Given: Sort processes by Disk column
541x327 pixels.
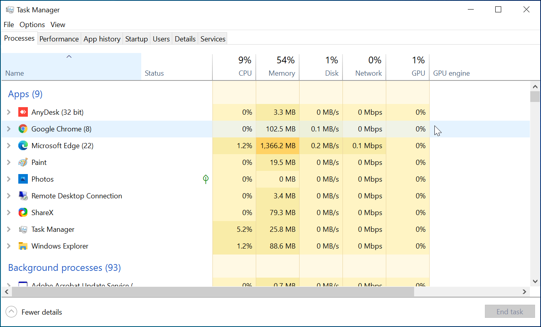Looking at the screenshot, I should (x=321, y=67).
